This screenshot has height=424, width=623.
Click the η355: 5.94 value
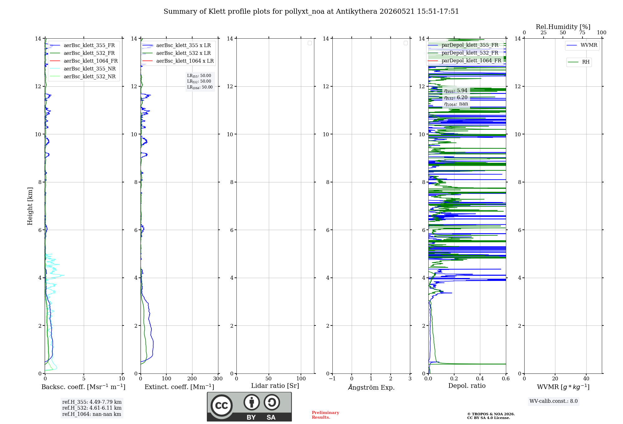456,91
